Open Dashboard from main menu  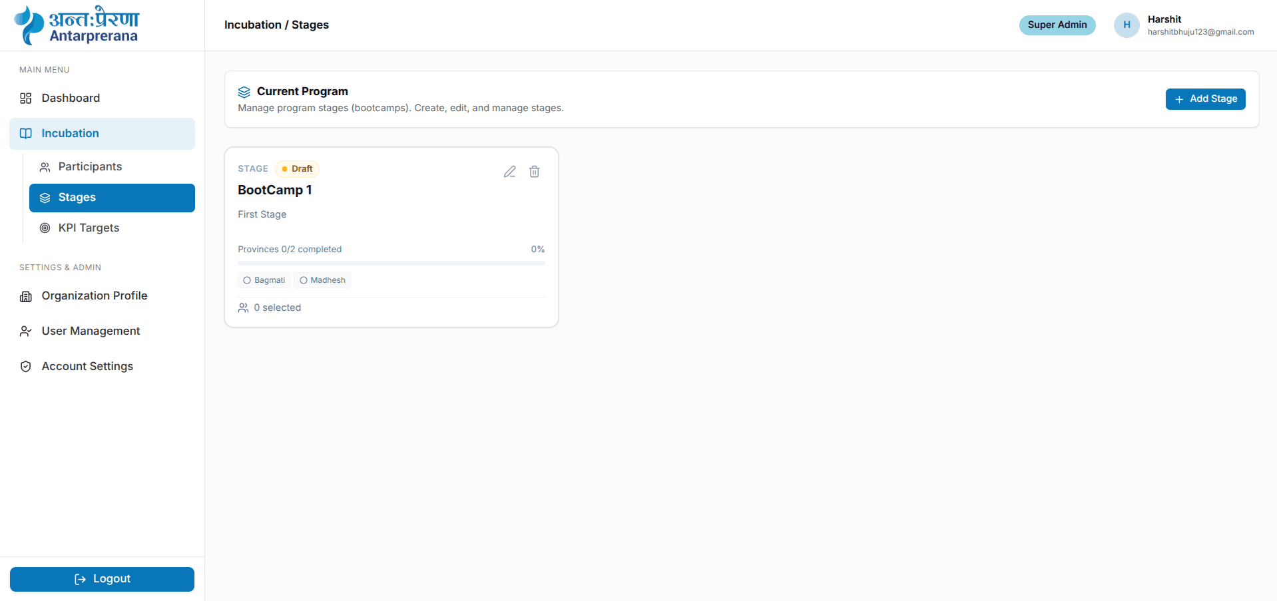102,99
